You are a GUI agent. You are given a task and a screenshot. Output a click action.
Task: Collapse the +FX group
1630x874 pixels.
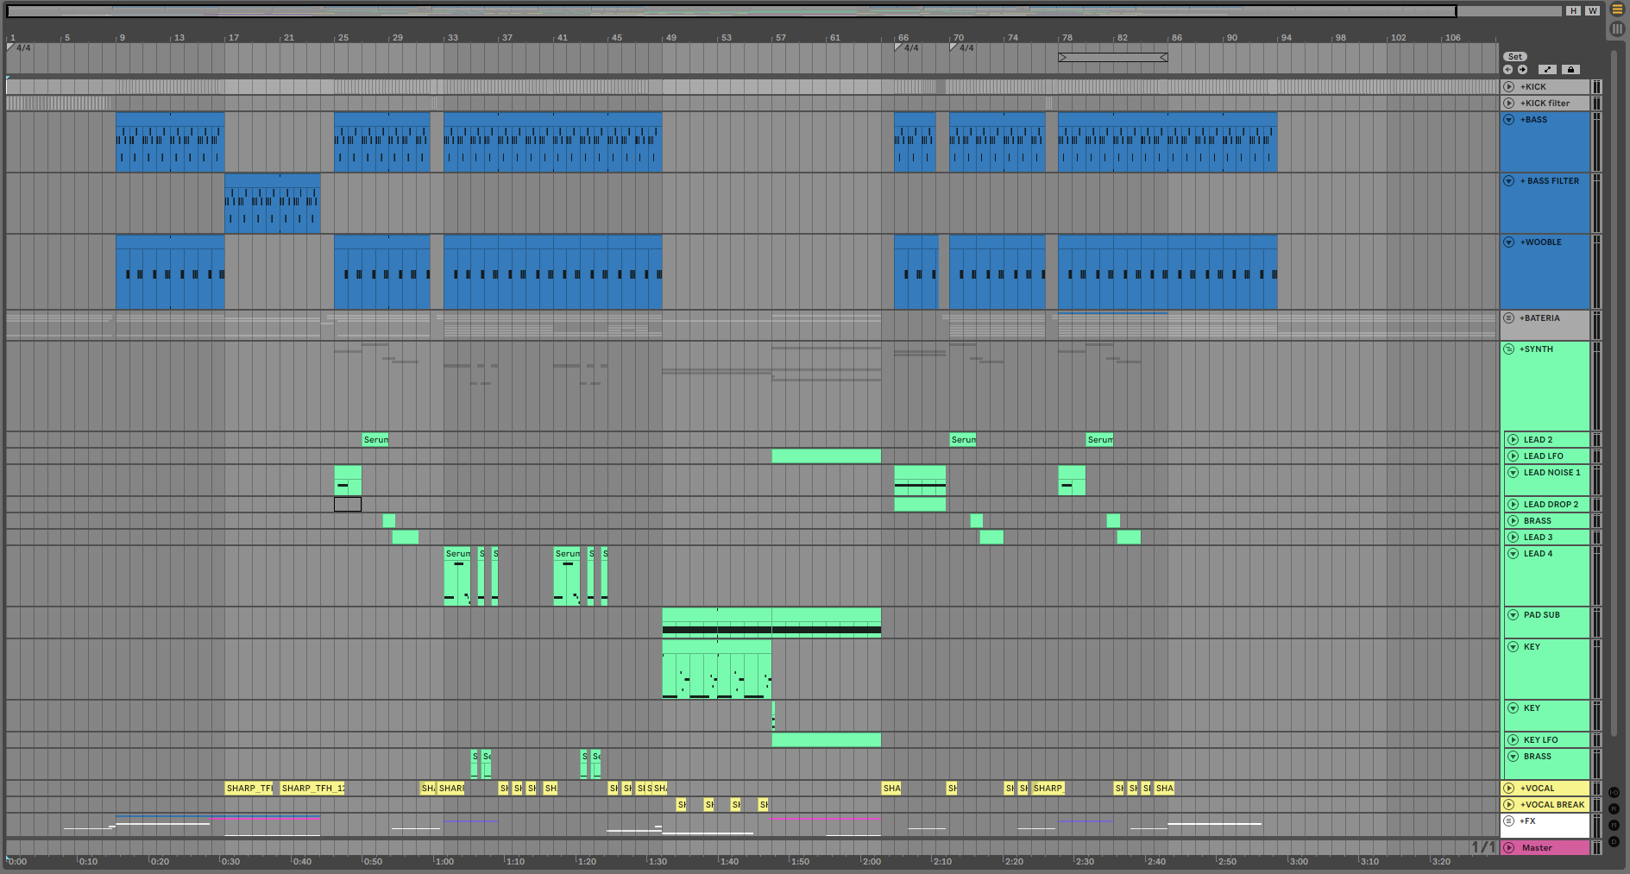[1509, 821]
